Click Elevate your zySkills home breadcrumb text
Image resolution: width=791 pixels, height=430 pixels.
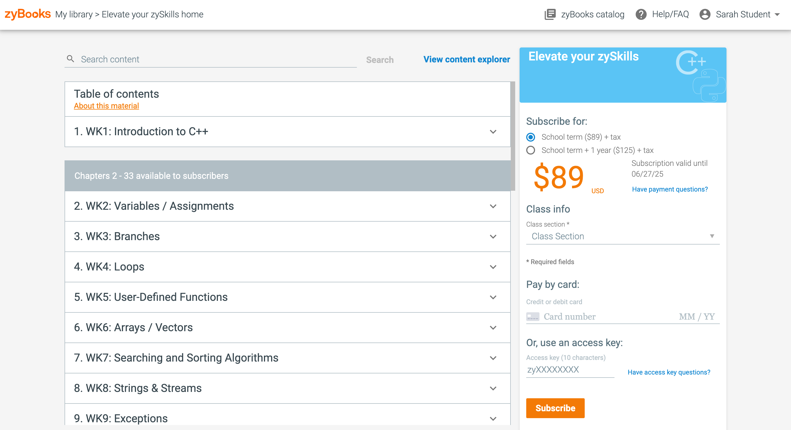(x=152, y=14)
